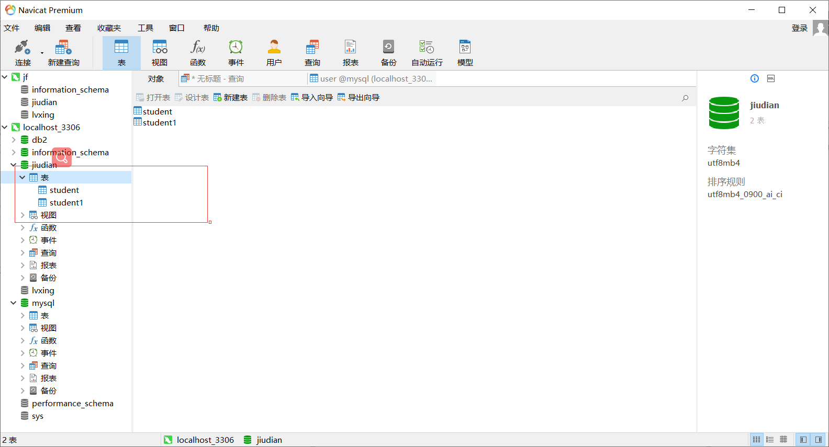The height and width of the screenshot is (447, 829).
Task: Select the performance_schema database
Action: [67, 403]
